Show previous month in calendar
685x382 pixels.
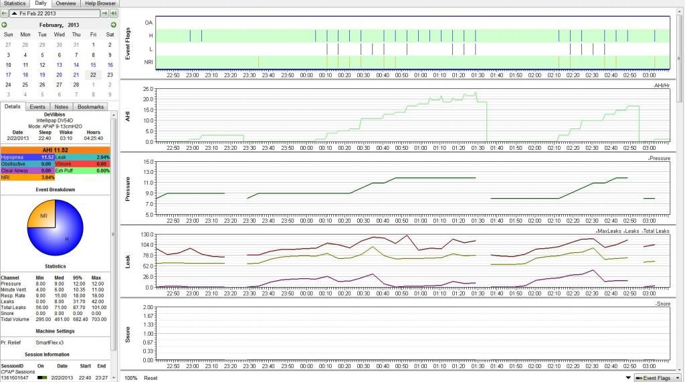(x=5, y=25)
